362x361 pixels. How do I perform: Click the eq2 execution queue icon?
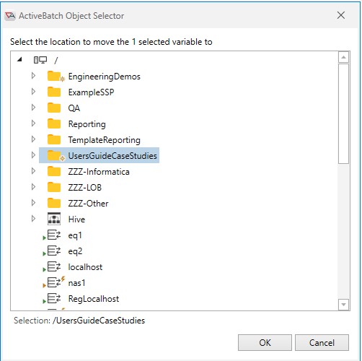(54, 251)
